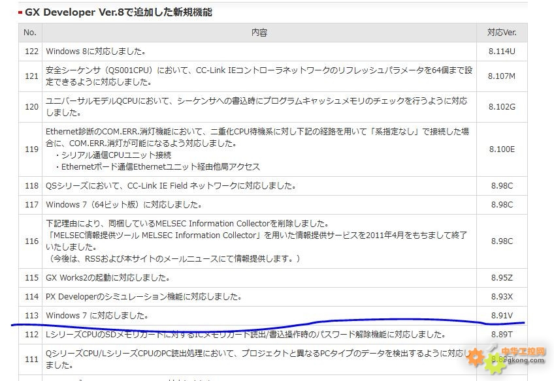Select the line starting '「MELSEC情報提供ツール MELSEC Information Collector」'
This screenshot has width=554, height=381.
[257, 241]
